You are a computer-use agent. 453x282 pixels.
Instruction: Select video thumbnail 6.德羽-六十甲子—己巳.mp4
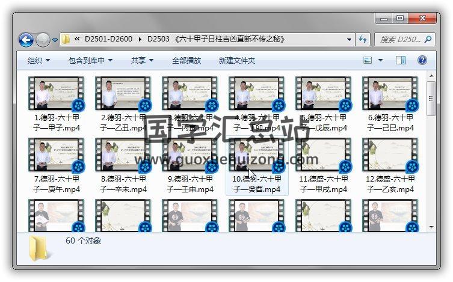(390, 94)
